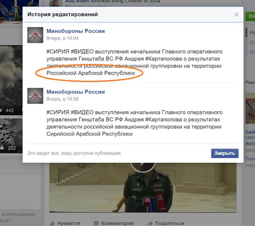Expand the Ещё dropdown in footer

coord(6,221)
